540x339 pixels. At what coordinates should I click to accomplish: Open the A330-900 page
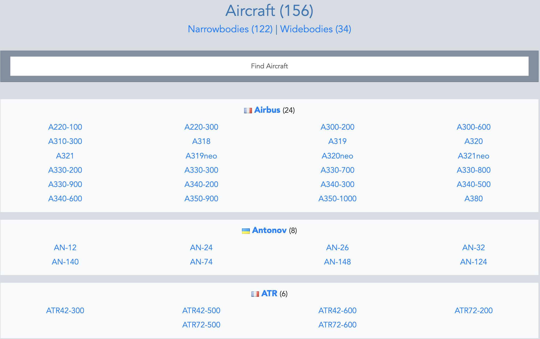coord(65,184)
